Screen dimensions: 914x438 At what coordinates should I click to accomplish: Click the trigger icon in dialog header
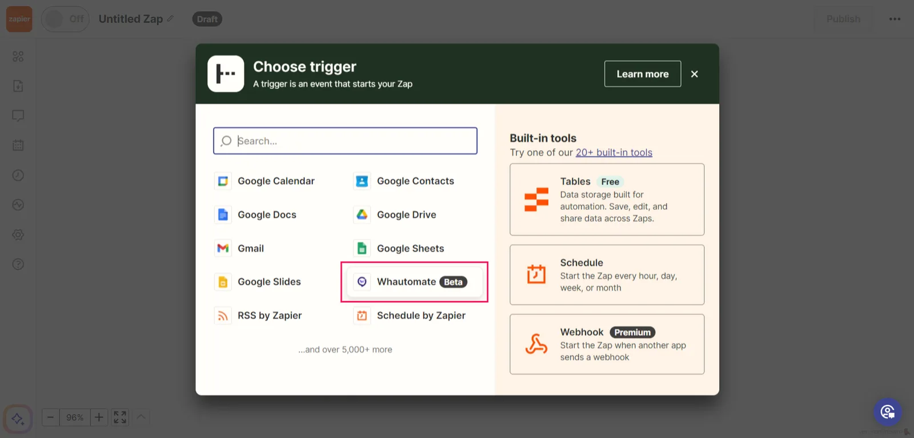tap(226, 74)
